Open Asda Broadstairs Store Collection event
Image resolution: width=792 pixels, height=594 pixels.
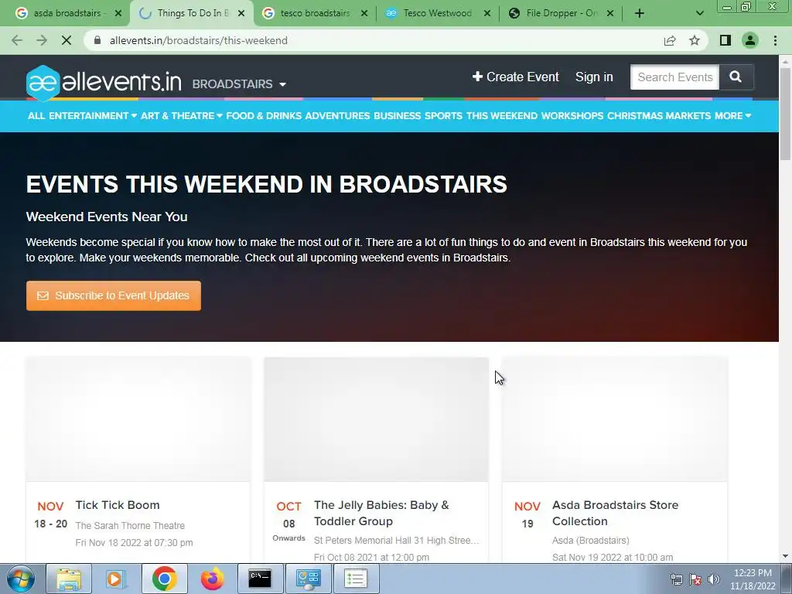tap(615, 514)
